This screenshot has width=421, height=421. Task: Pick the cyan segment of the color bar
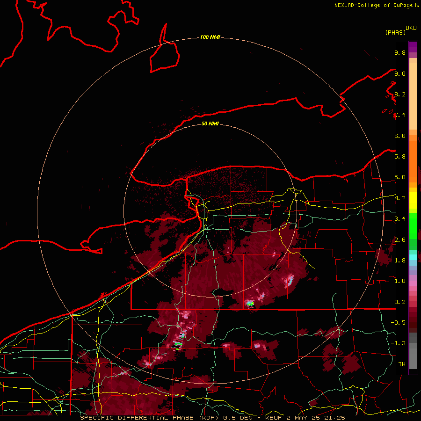(413, 257)
